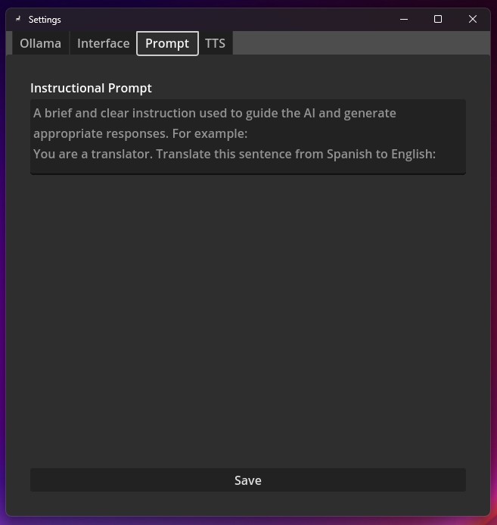The height and width of the screenshot is (525, 497).
Task: Open the Ollama settings tab
Action: (x=41, y=43)
